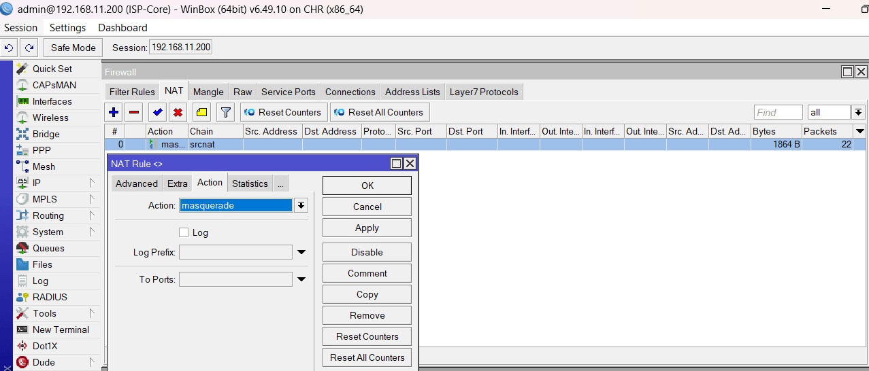Open PPP in sidebar
Screen dimensions: 869x371
[42, 150]
